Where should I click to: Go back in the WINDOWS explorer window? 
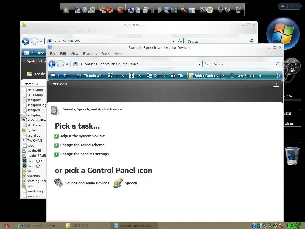[26, 41]
